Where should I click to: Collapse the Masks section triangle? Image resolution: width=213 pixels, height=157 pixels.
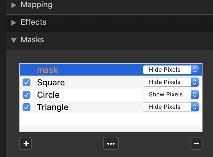pos(14,40)
